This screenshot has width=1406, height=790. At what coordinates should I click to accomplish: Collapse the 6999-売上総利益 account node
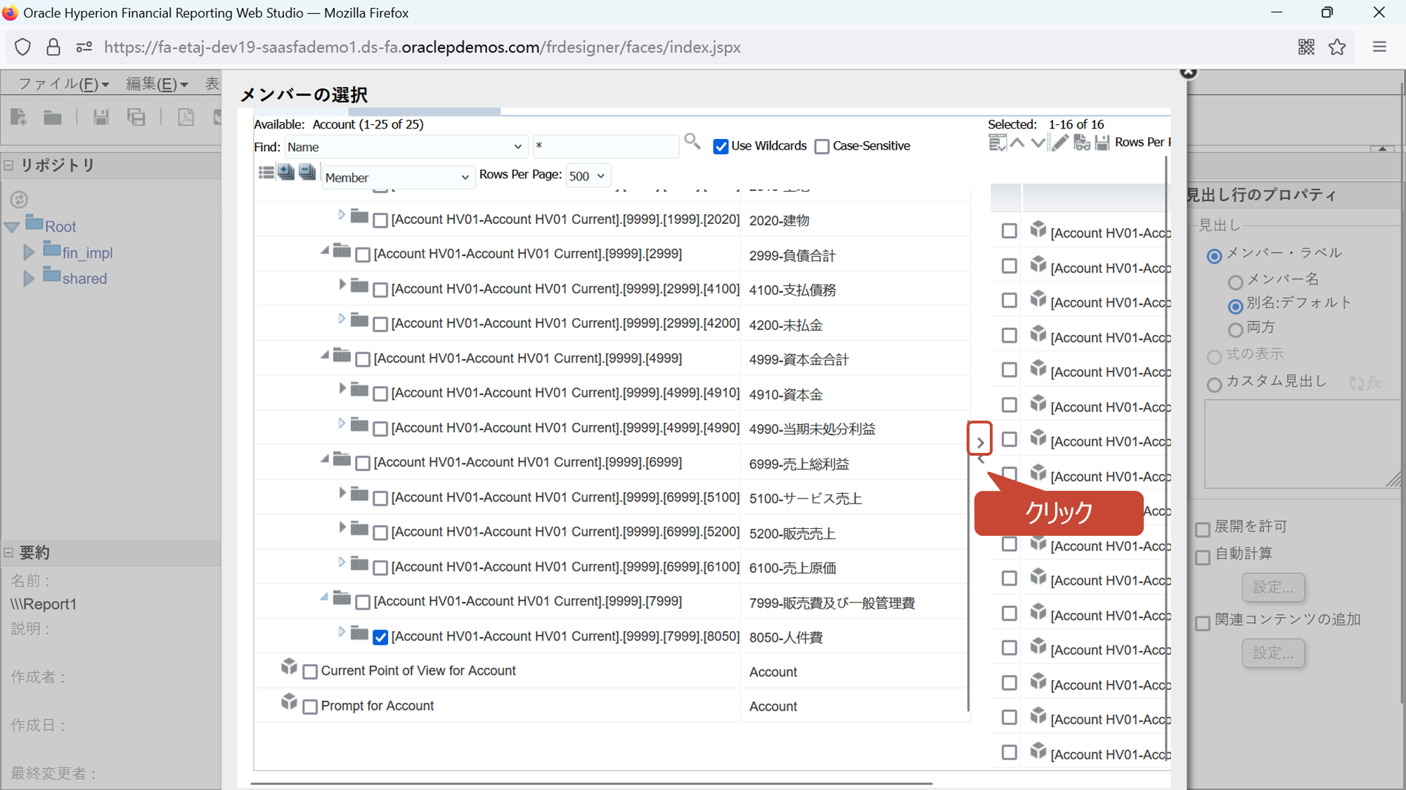[324, 459]
